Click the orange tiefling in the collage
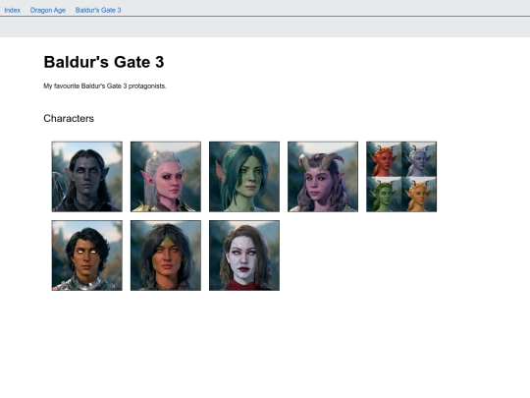Screen dimensions: 530x398 coord(419,195)
